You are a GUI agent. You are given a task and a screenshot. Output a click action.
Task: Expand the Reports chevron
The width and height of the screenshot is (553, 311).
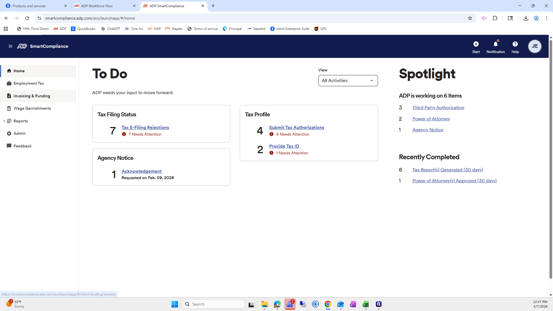(4, 121)
